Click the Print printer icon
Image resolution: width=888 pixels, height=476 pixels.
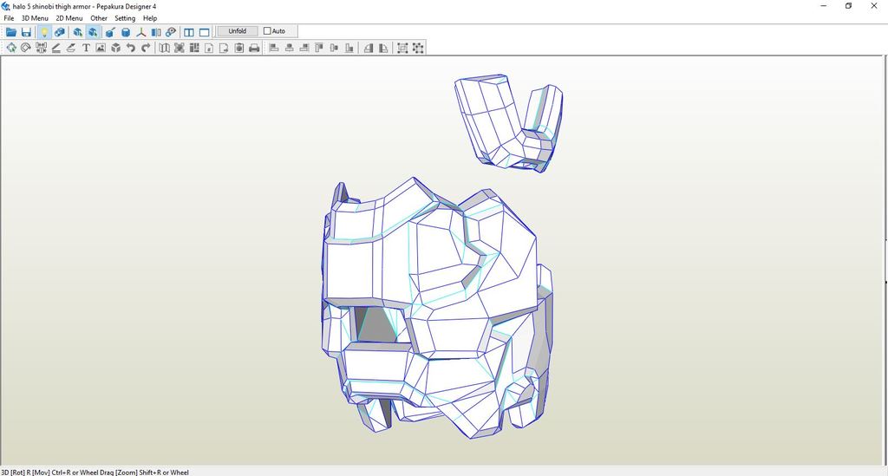click(x=254, y=48)
